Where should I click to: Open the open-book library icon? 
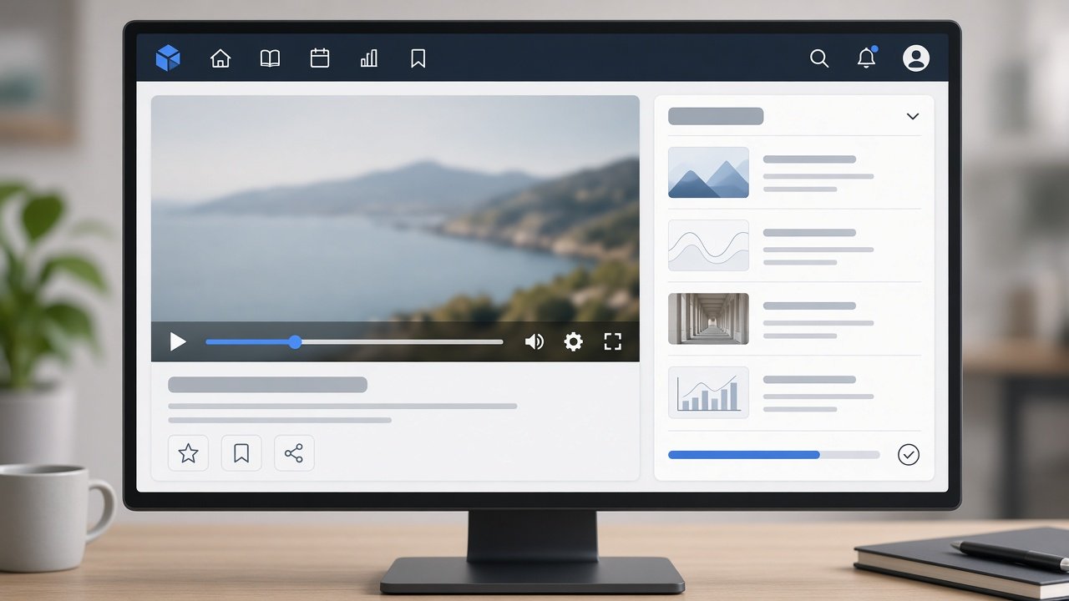pos(270,58)
